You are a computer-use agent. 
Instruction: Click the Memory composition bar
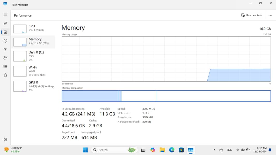[166, 96]
